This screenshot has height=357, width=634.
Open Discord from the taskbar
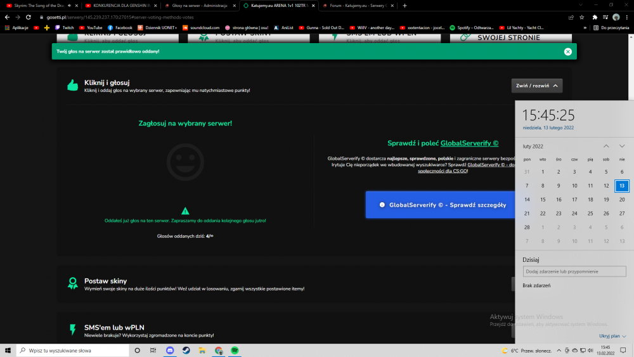[x=170, y=350]
